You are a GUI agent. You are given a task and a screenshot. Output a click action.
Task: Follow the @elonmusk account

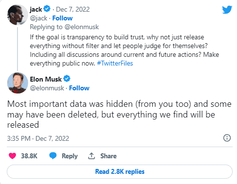pos(79,88)
